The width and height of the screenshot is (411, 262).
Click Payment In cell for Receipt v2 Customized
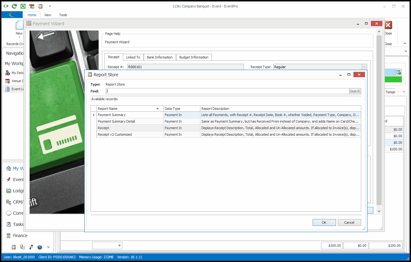click(x=182, y=134)
